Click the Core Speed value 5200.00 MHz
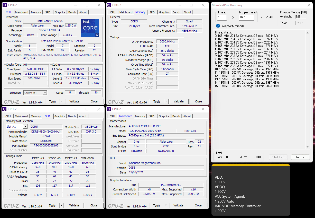 (x=35, y=69)
